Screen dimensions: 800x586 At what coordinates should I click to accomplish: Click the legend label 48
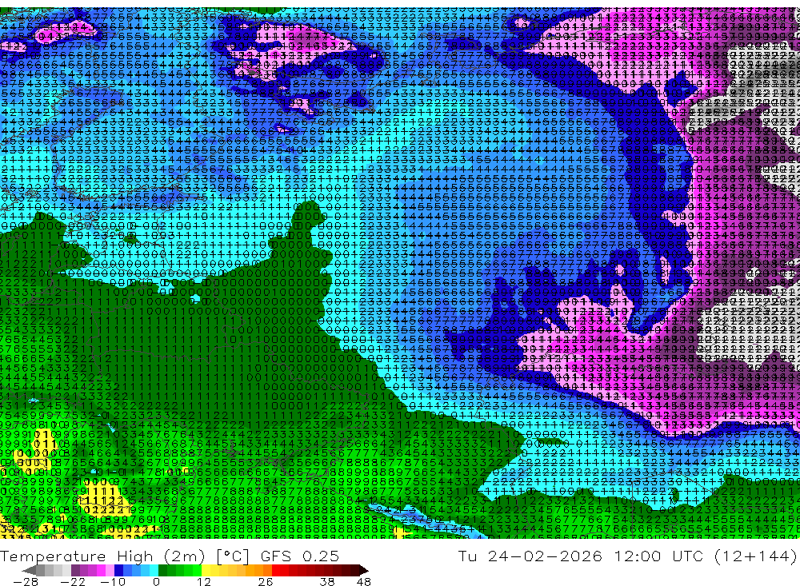coord(364,582)
